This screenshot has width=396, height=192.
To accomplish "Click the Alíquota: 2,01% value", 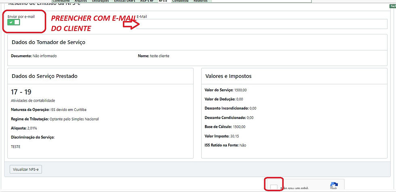I will pos(24,128).
